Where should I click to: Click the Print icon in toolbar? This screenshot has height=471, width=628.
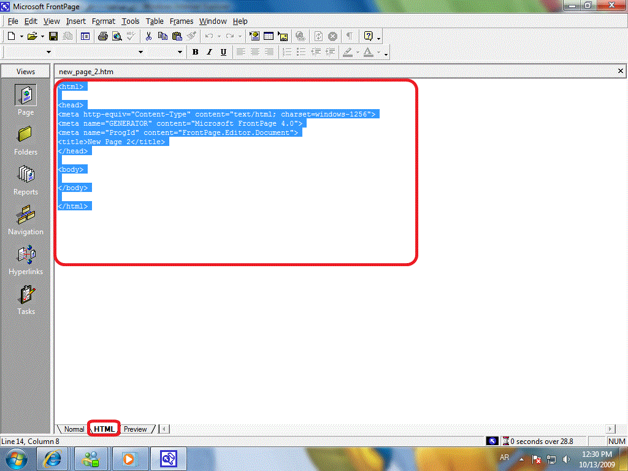click(x=104, y=36)
